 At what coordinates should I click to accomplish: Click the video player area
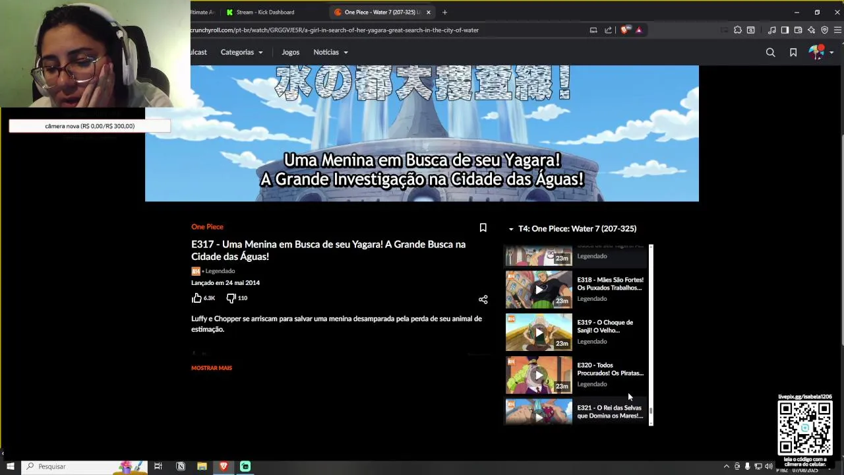pyautogui.click(x=422, y=133)
